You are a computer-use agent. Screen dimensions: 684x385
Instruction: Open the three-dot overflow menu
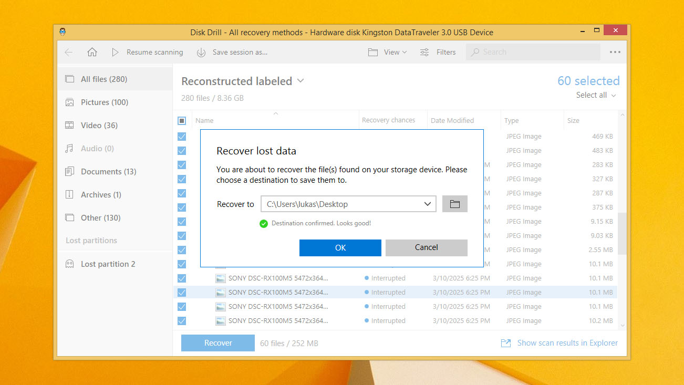(615, 52)
